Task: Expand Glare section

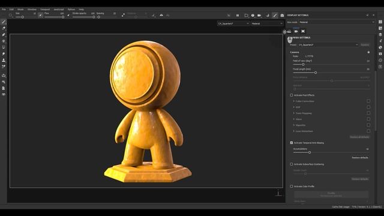Action: [x=293, y=119]
